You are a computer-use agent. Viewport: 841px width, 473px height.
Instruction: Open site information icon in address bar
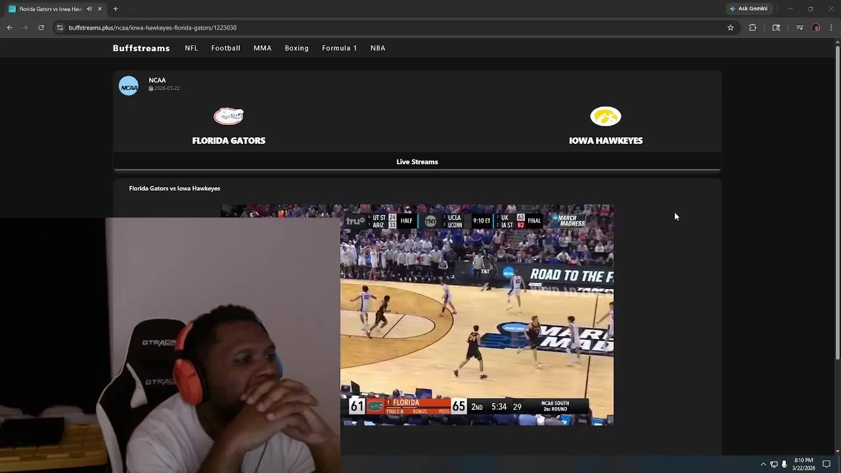60,28
